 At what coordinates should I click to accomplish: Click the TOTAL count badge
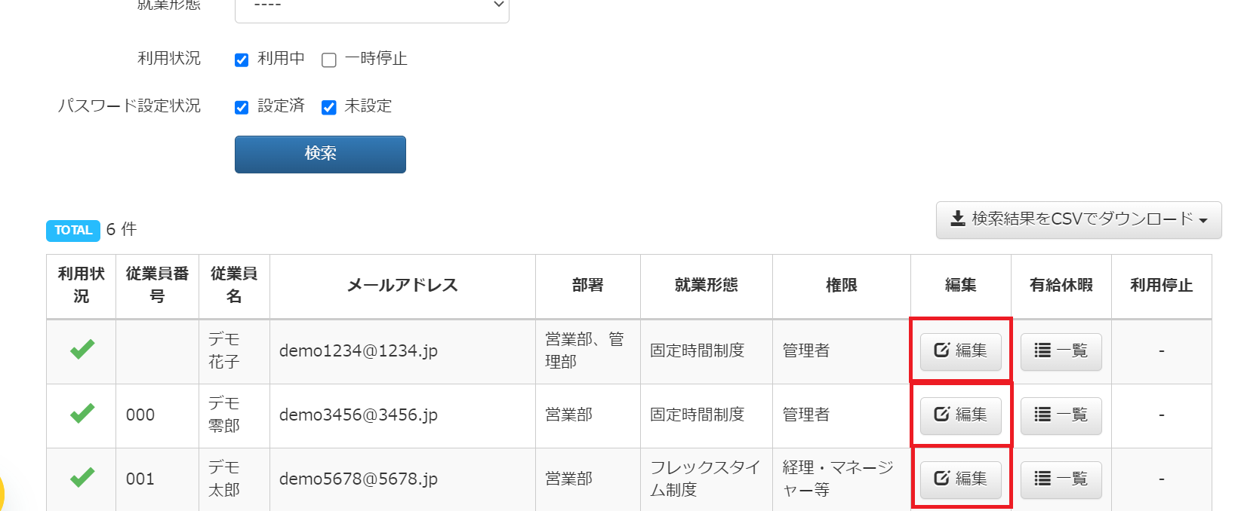tap(73, 231)
